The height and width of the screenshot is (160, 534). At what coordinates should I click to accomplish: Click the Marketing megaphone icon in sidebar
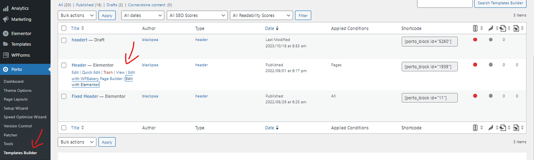click(6, 19)
